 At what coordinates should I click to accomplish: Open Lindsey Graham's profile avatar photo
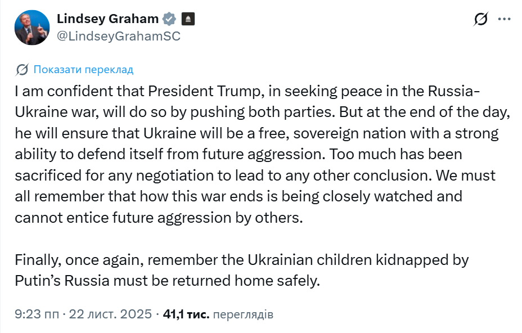pos(31,27)
